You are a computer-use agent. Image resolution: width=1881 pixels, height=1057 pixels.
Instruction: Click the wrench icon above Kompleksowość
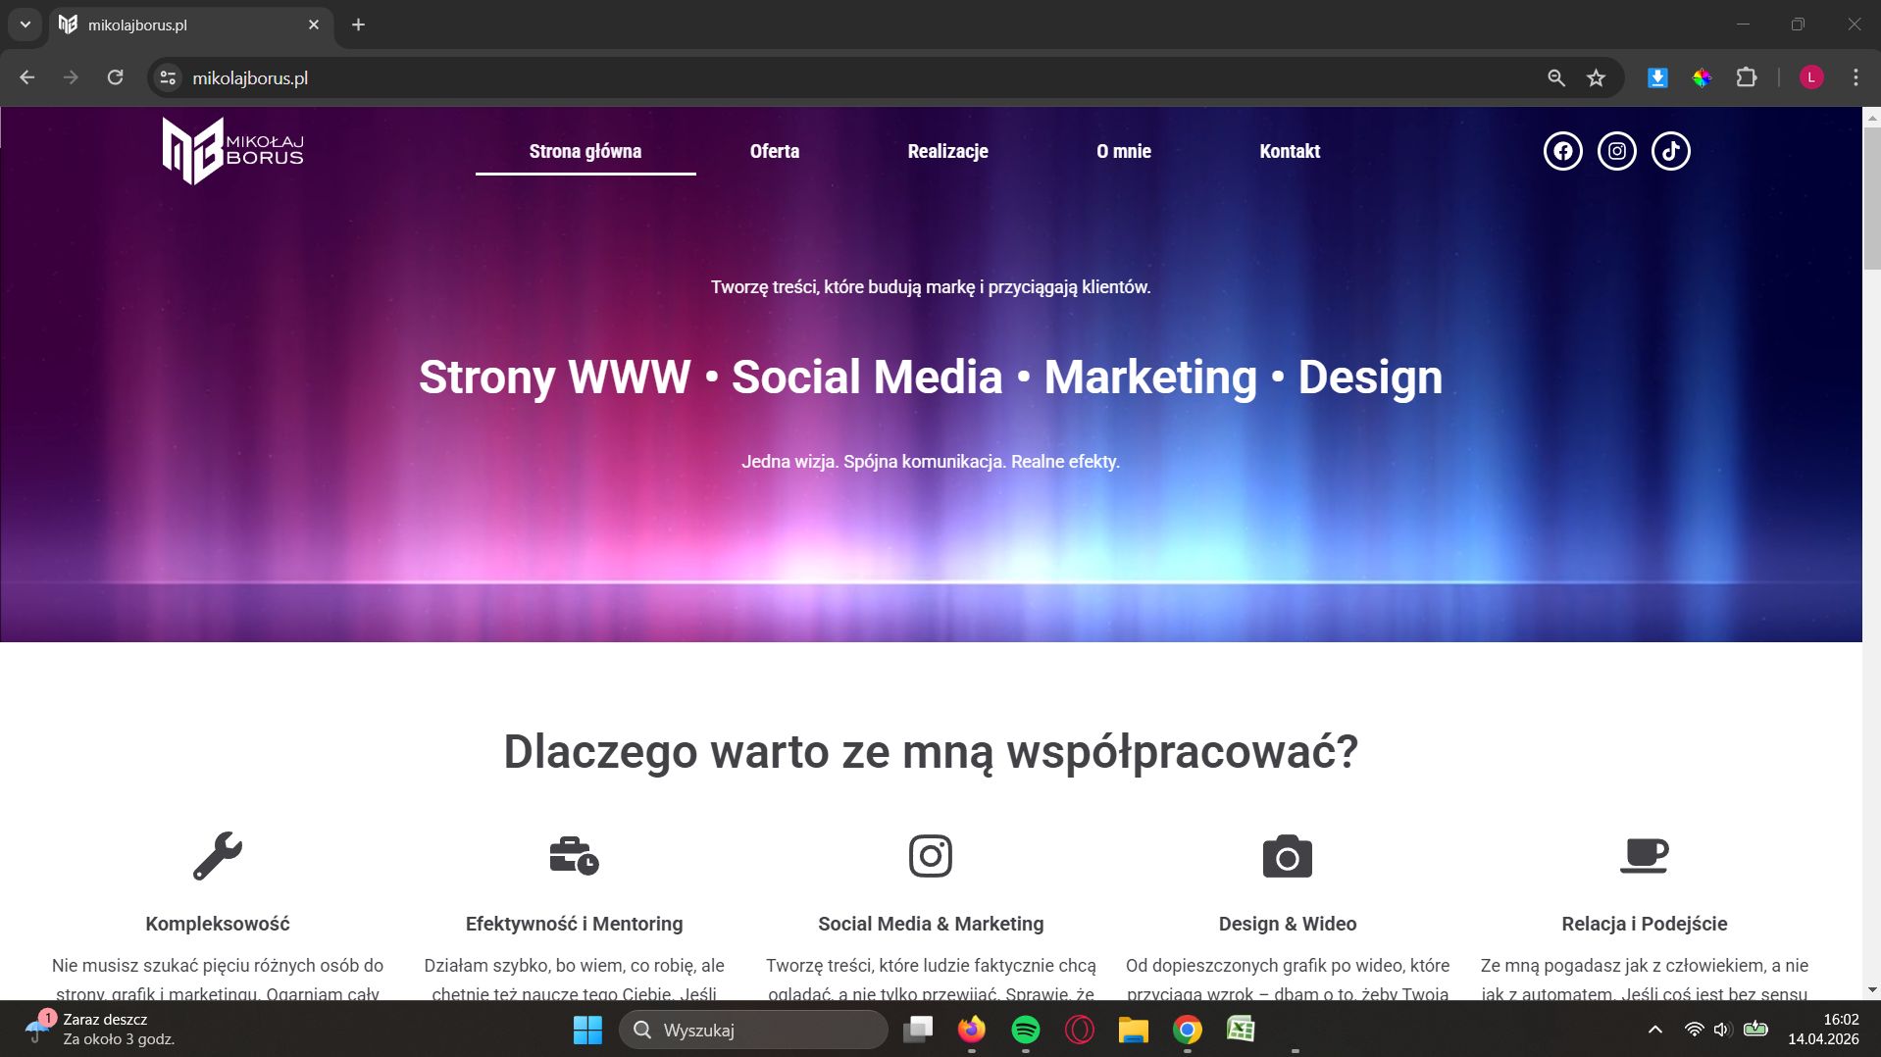tap(217, 856)
